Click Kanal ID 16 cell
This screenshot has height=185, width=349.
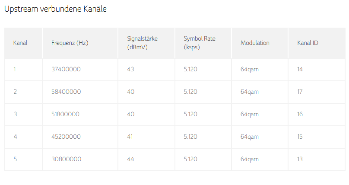coord(300,114)
